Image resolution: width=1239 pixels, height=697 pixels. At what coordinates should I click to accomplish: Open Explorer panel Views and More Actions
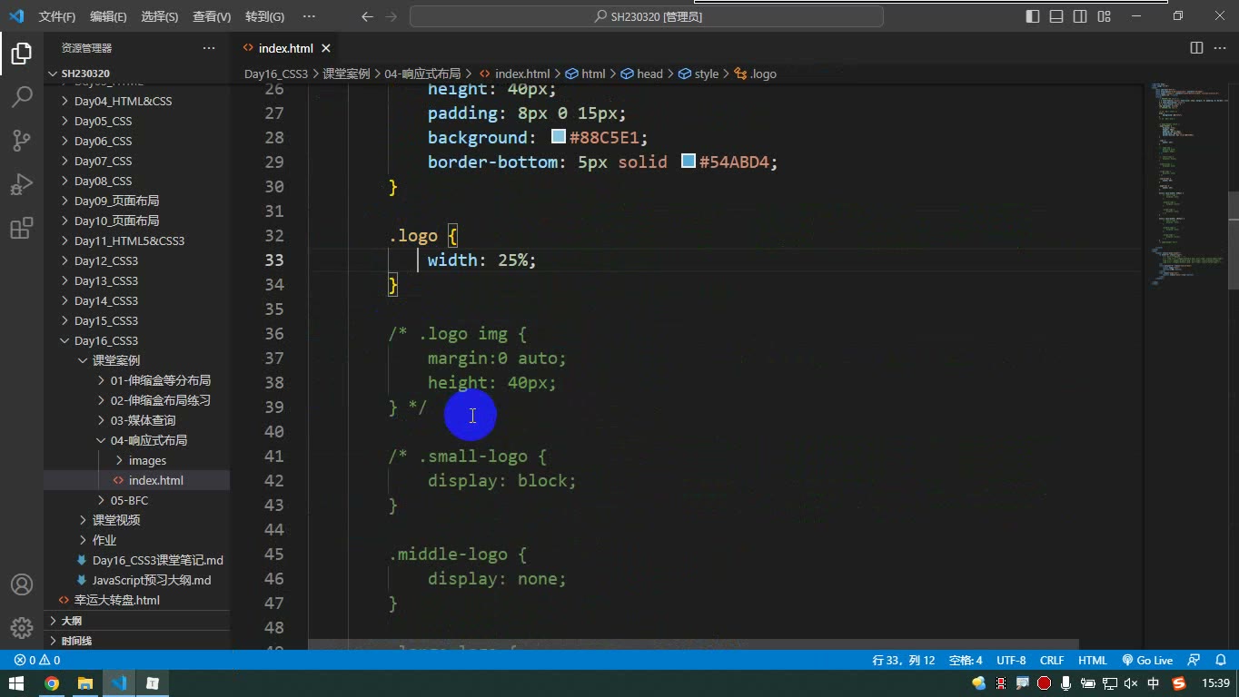209,48
